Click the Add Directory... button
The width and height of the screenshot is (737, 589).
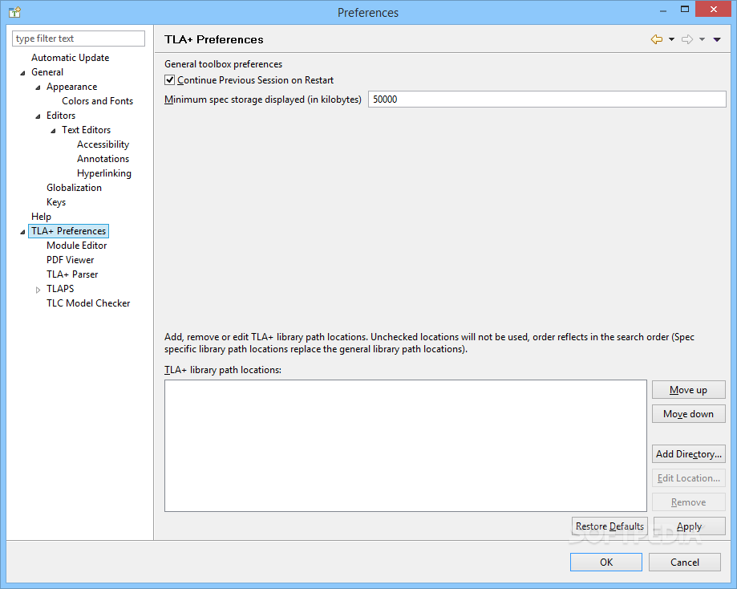(689, 454)
